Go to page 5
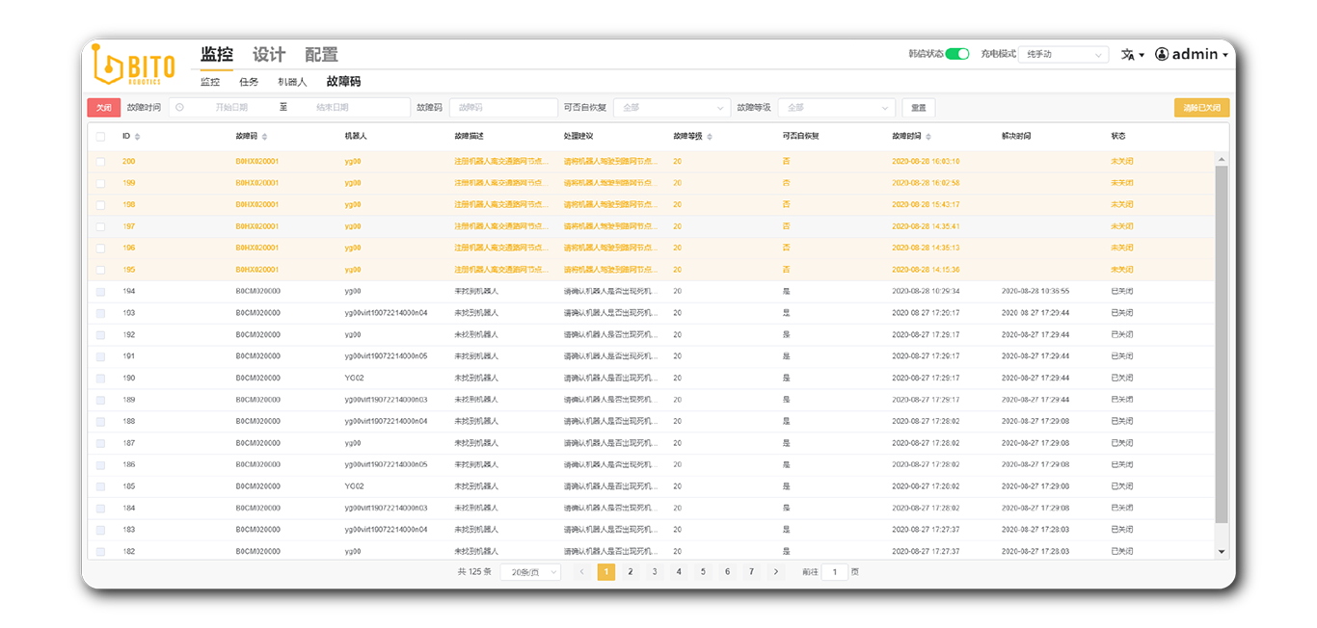1317x628 pixels. (x=703, y=572)
